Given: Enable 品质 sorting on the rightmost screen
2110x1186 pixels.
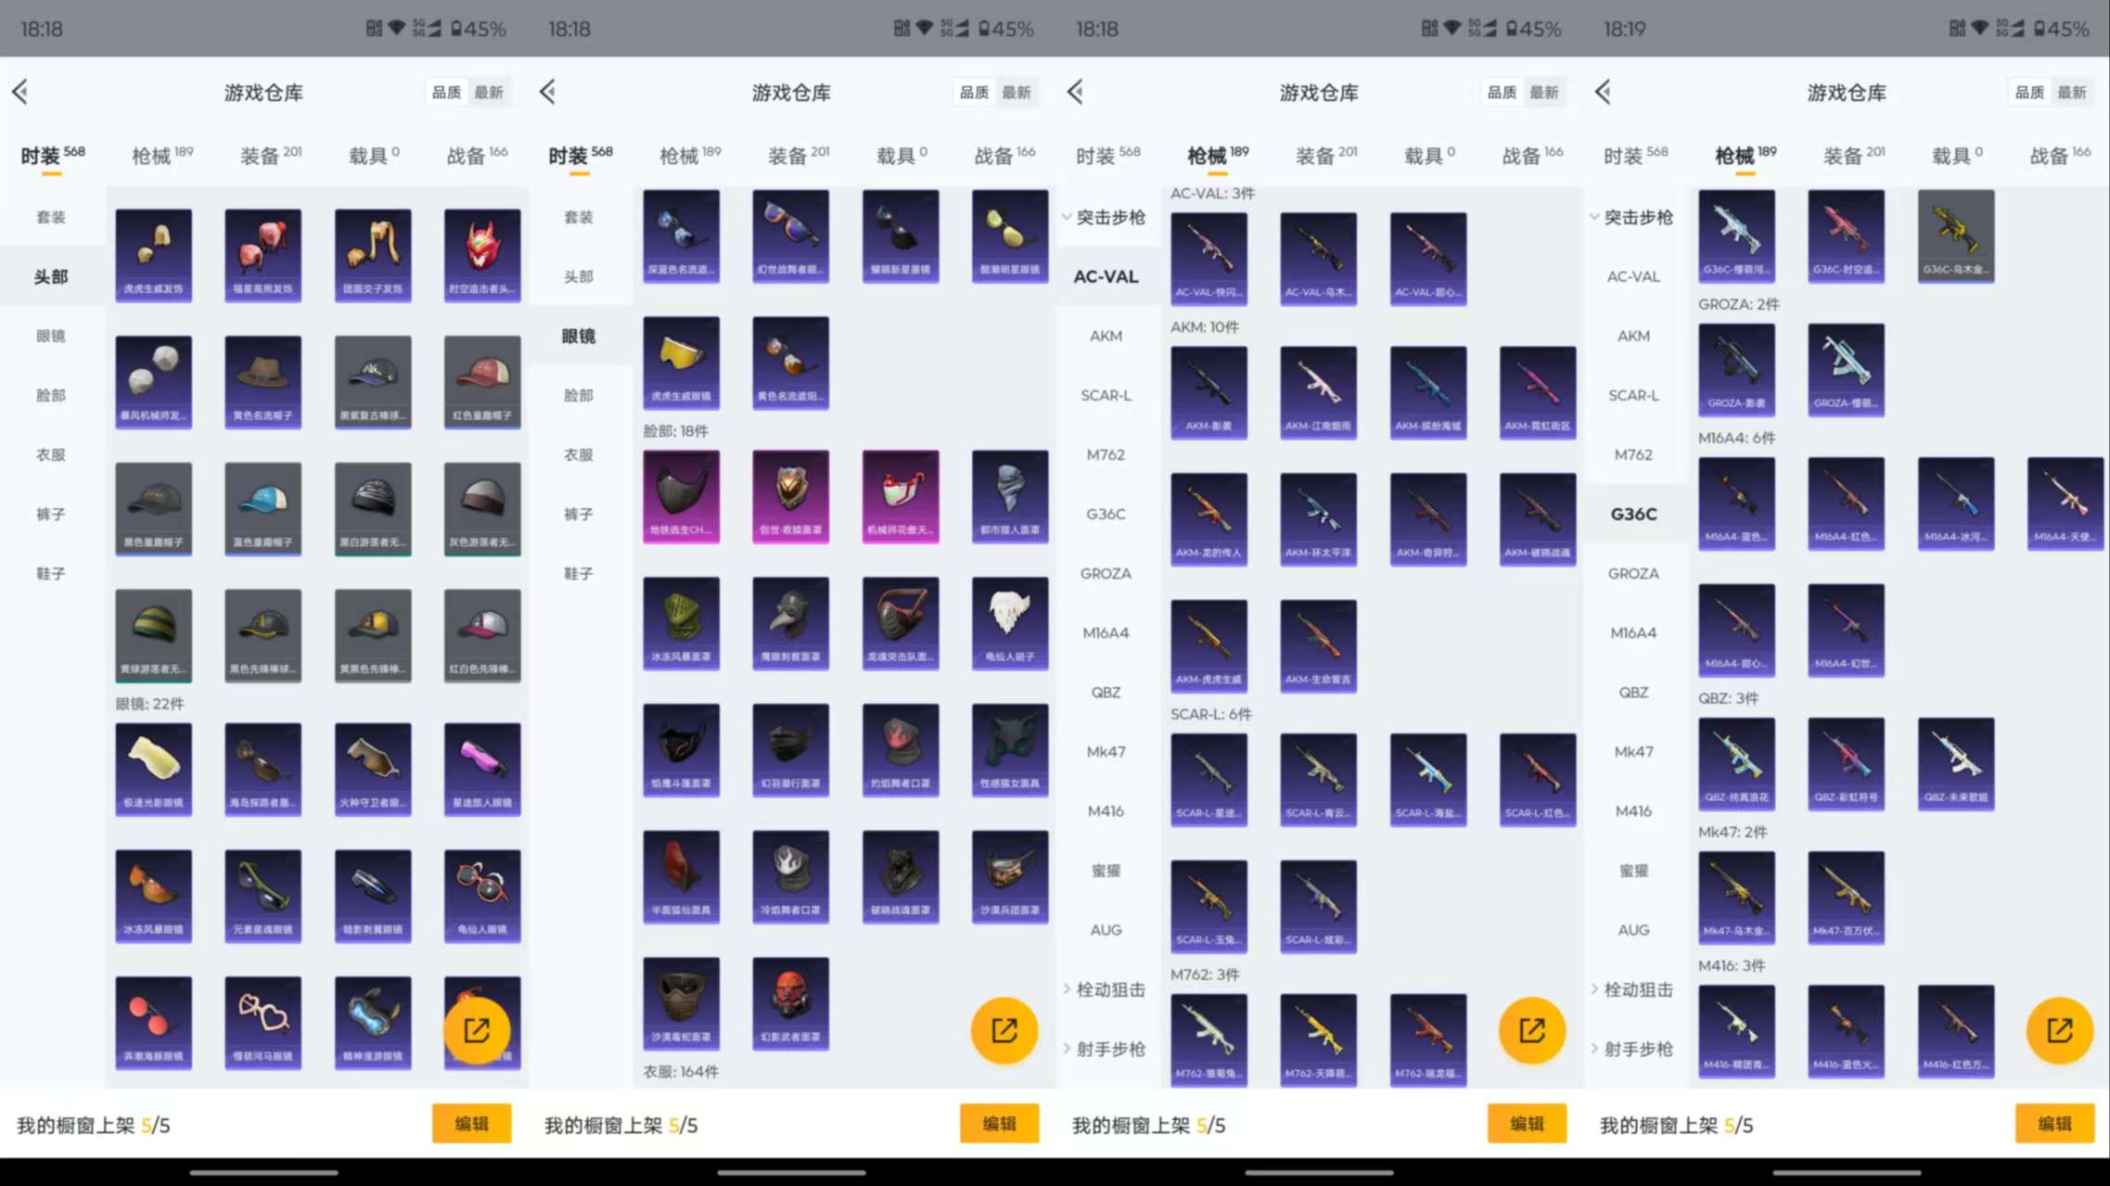Looking at the screenshot, I should [x=2029, y=92].
